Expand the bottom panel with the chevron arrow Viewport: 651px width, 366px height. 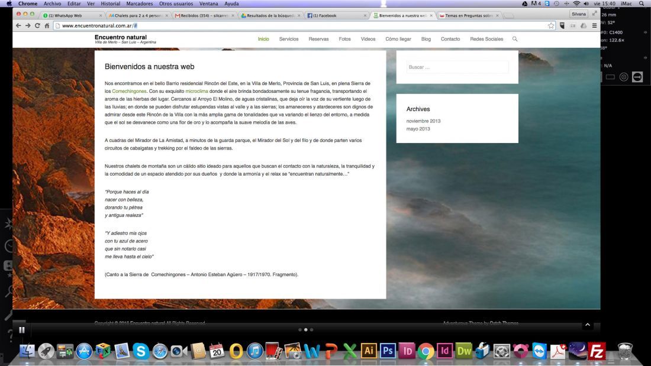tap(588, 325)
